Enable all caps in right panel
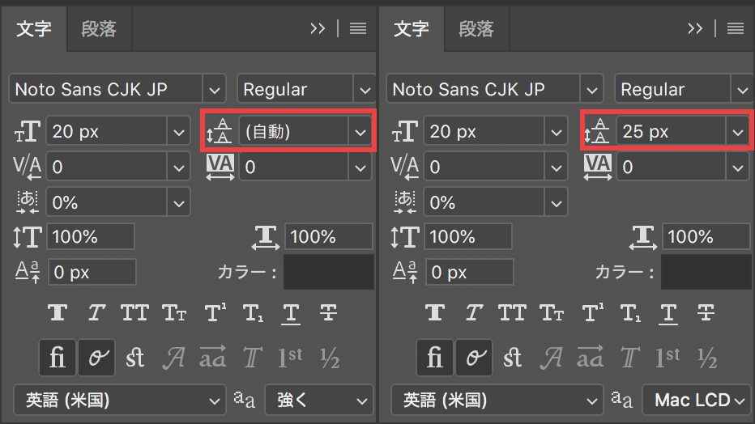The height and width of the screenshot is (424, 755). tap(513, 312)
